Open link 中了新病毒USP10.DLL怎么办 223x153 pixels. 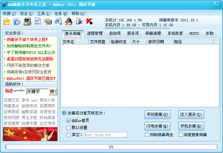[x=31, y=52]
